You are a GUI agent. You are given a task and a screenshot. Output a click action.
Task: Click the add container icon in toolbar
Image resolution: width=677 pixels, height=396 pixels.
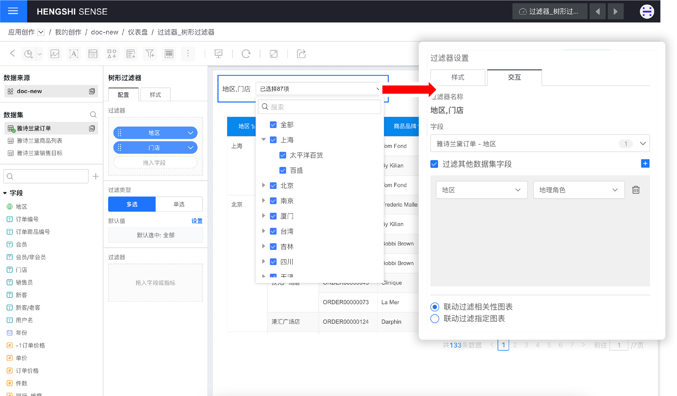(x=93, y=54)
